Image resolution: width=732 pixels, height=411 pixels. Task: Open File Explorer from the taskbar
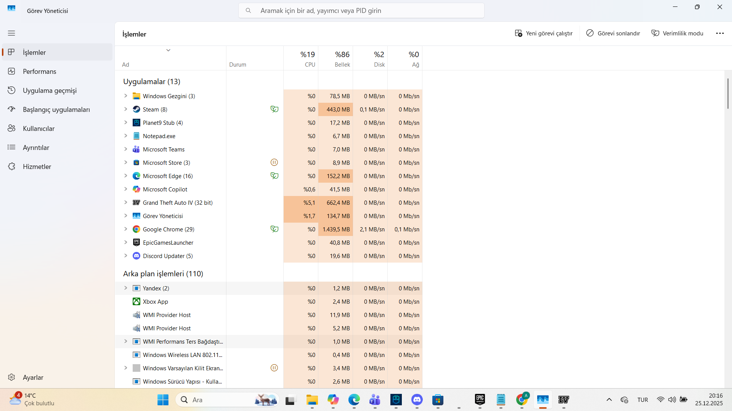tap(312, 400)
